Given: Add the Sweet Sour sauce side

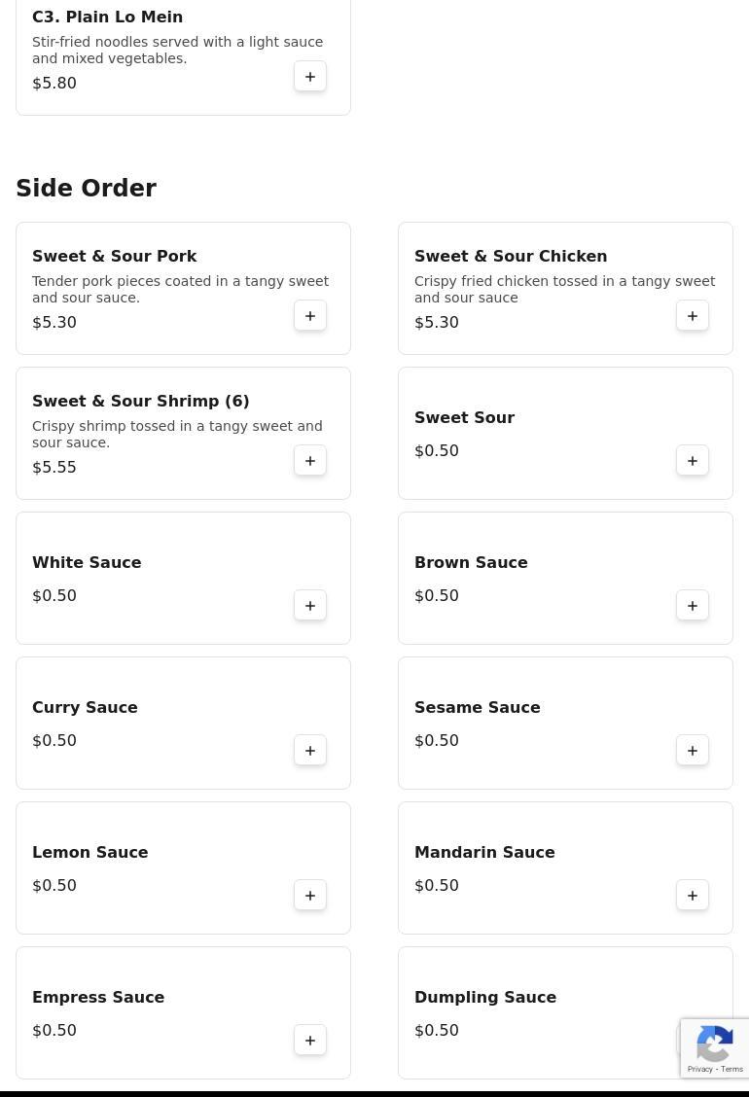Looking at the screenshot, I should click(x=693, y=460).
